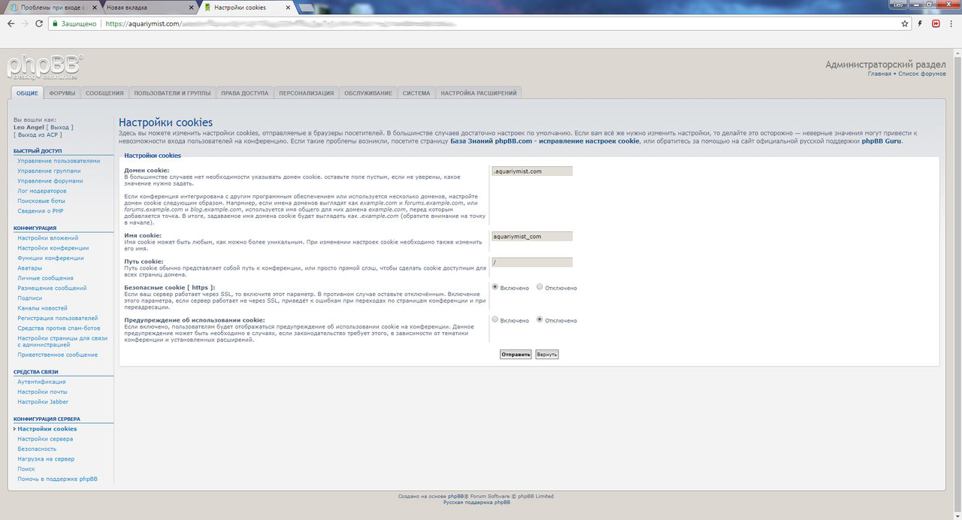The height and width of the screenshot is (520, 962).
Task: Click the green lock icon in the address bar
Action: tap(55, 23)
